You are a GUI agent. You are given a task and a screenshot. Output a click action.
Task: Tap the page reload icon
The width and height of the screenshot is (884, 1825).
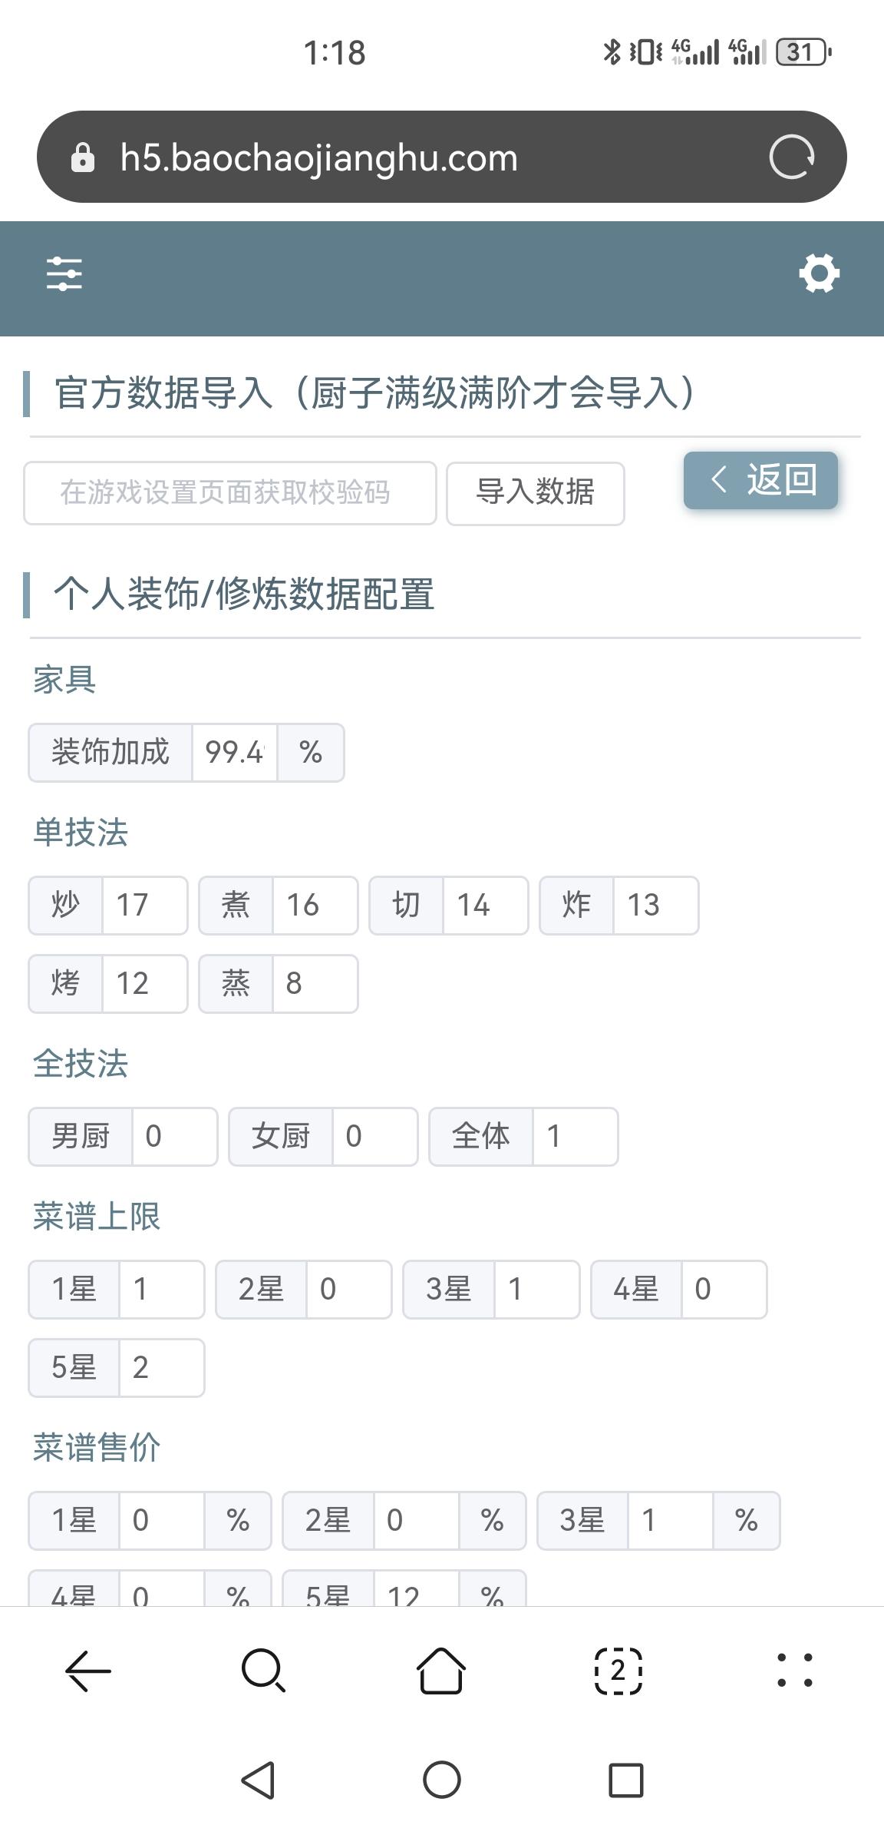tap(791, 157)
